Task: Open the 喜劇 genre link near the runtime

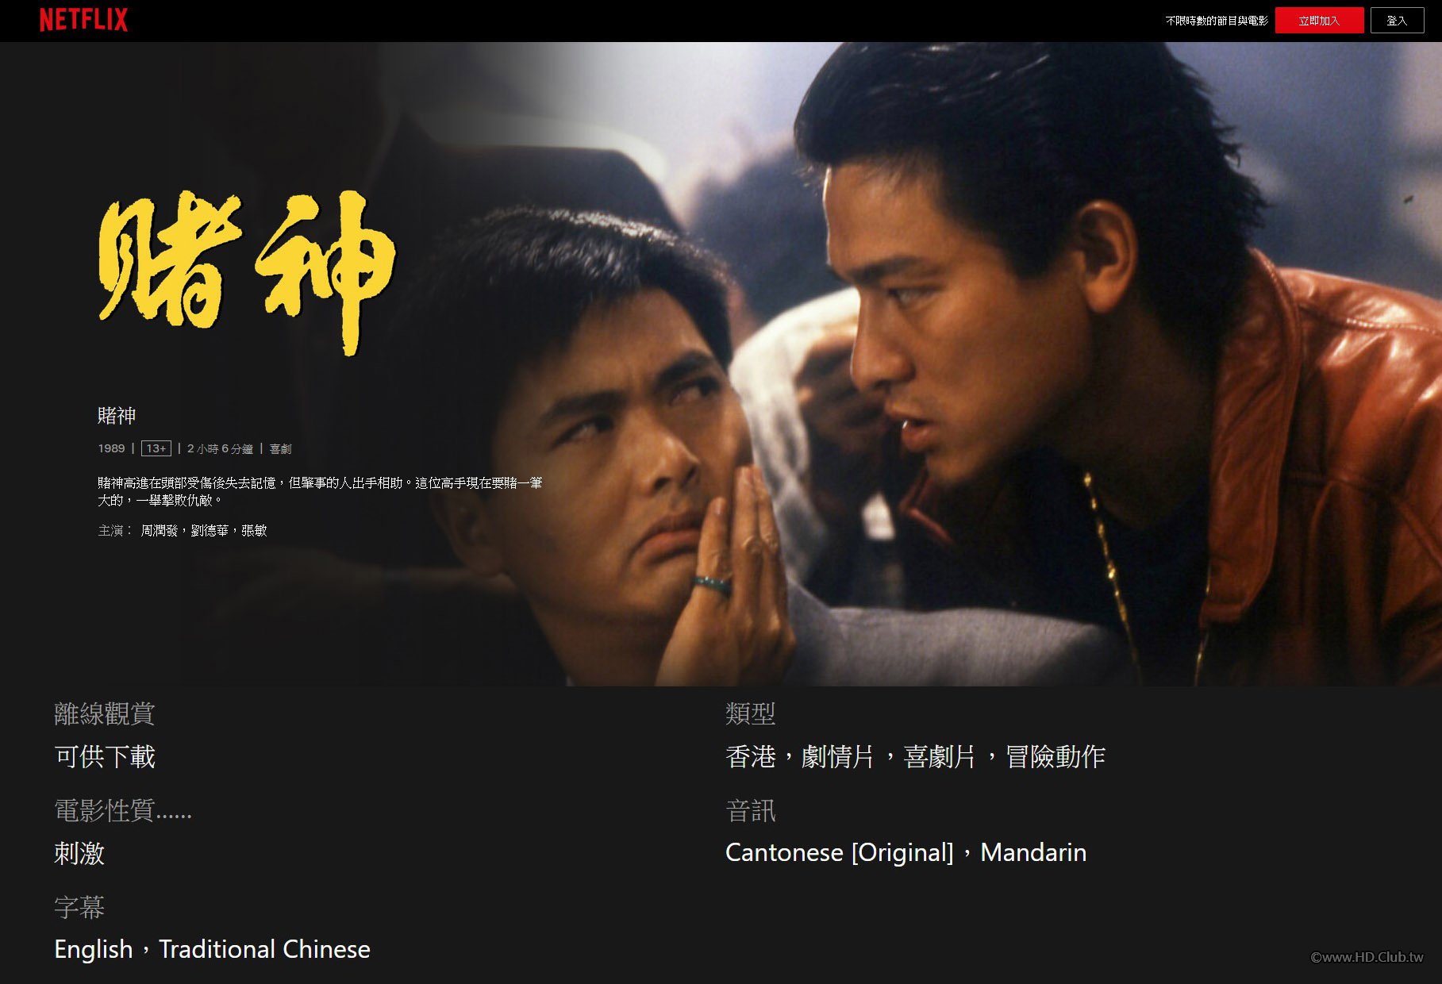Action: coord(280,449)
